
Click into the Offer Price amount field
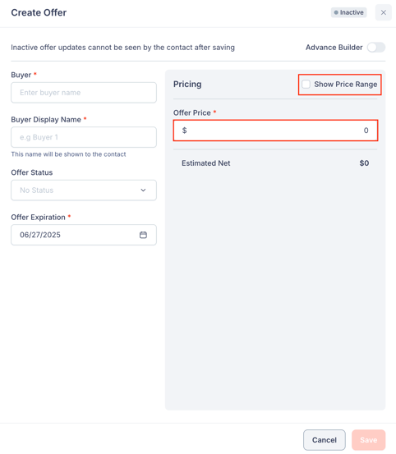pos(275,131)
